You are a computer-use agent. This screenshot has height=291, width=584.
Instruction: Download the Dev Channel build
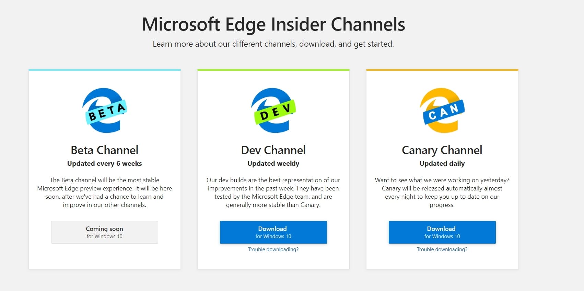point(273,232)
